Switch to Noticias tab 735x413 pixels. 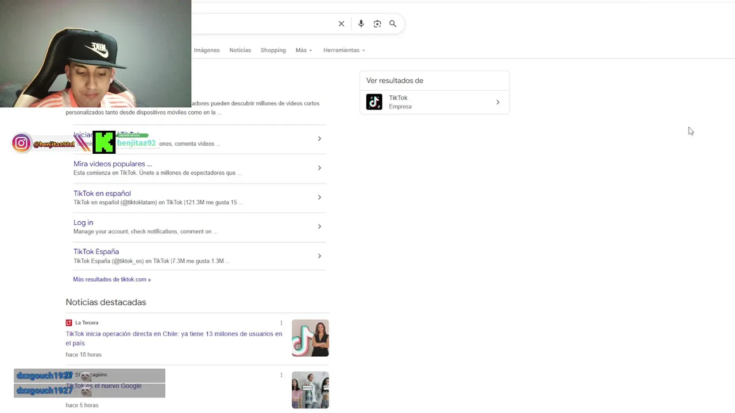click(240, 50)
